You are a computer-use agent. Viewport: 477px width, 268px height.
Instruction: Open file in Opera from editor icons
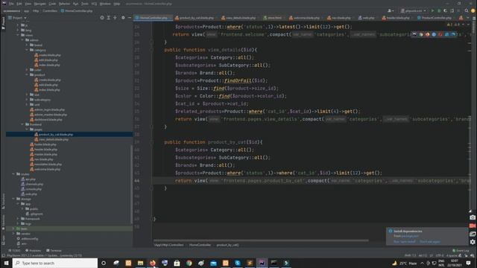[440, 34]
